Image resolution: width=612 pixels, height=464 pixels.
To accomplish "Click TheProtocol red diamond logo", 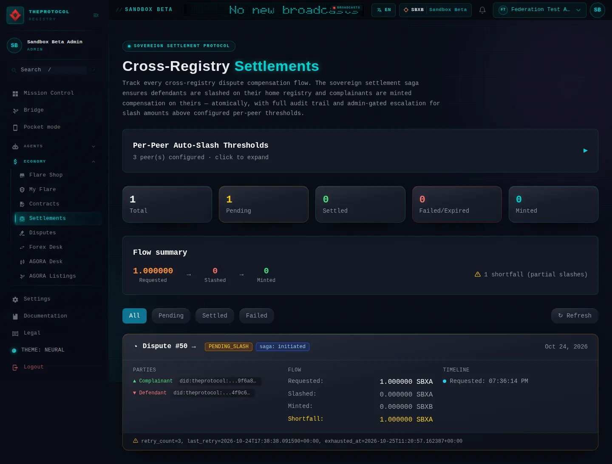I will pos(15,15).
